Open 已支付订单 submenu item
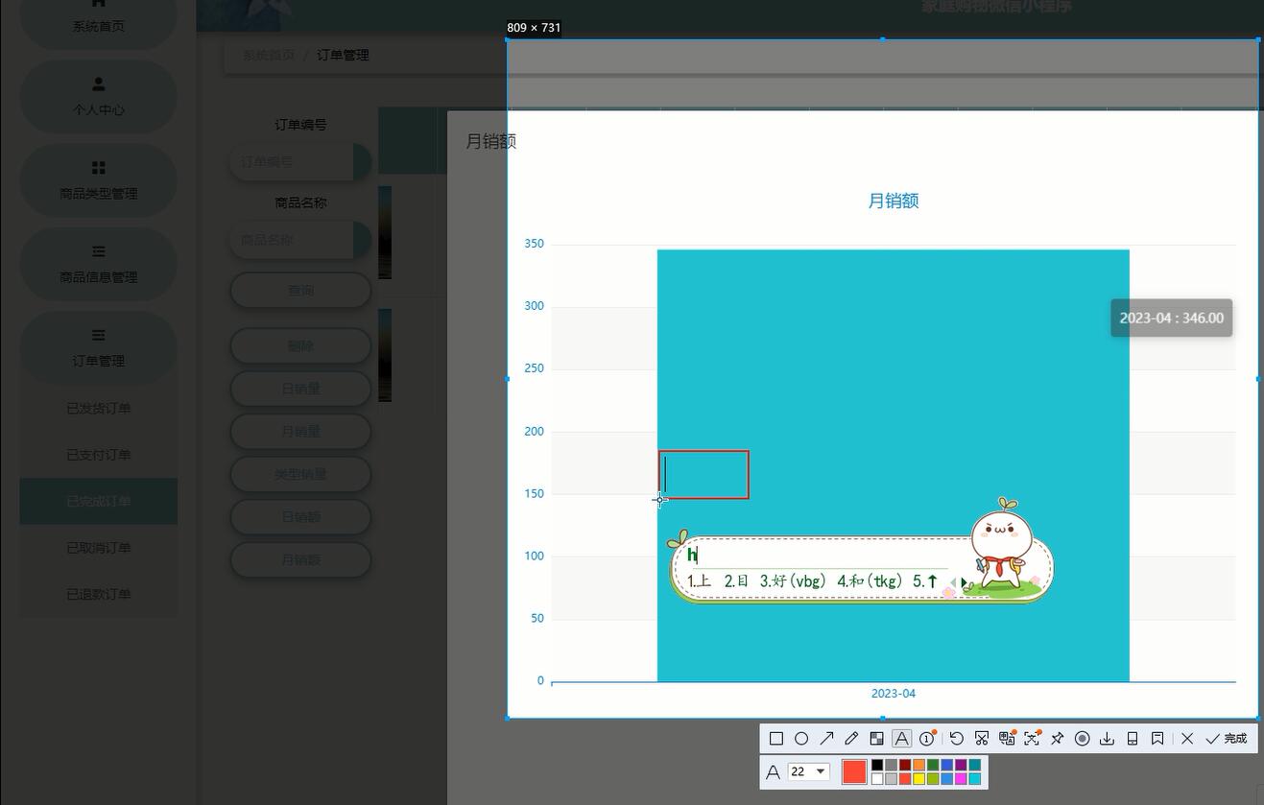This screenshot has width=1264, height=805. (x=98, y=455)
